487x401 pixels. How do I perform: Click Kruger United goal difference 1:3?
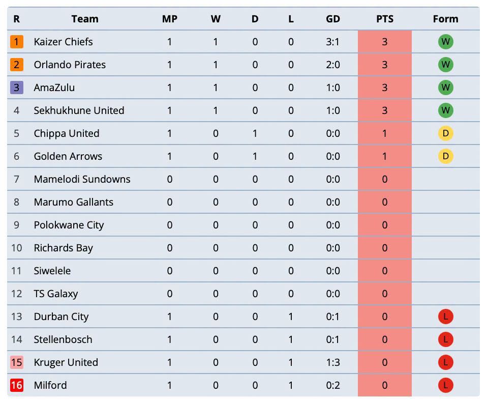click(x=332, y=362)
